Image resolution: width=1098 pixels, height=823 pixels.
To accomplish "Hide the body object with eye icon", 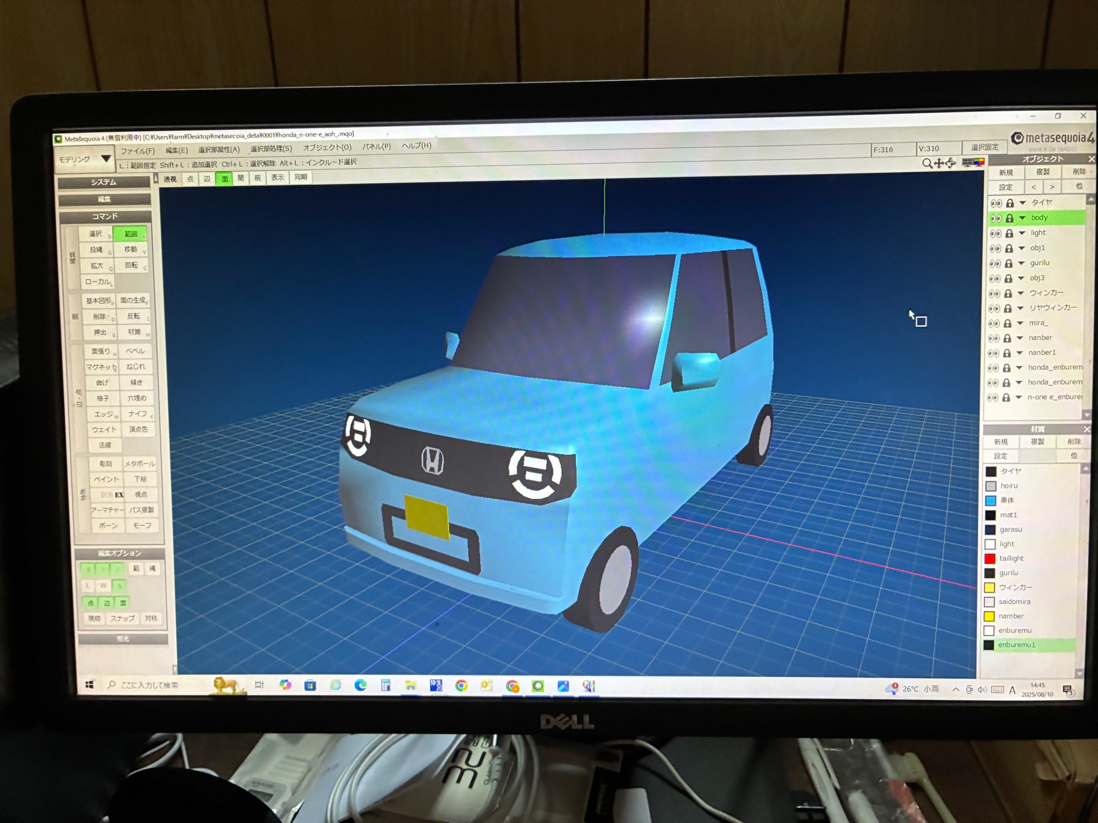I will click(995, 218).
